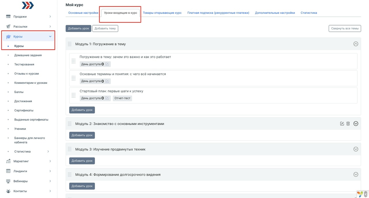Viewport: 369px width, 198px height.
Task: Click the top Добавить урок button
Action: [x=78, y=29]
